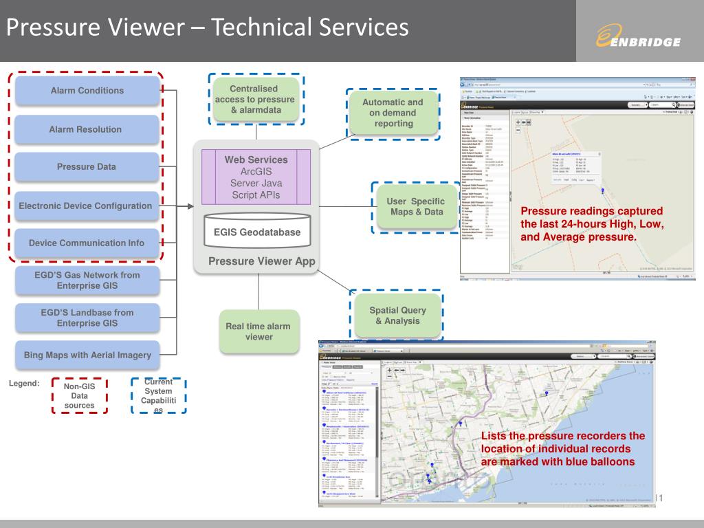Viewport: 704px width, 528px height.
Task: Select the blue balloon beside the purple highway
Action: [x=460, y=423]
